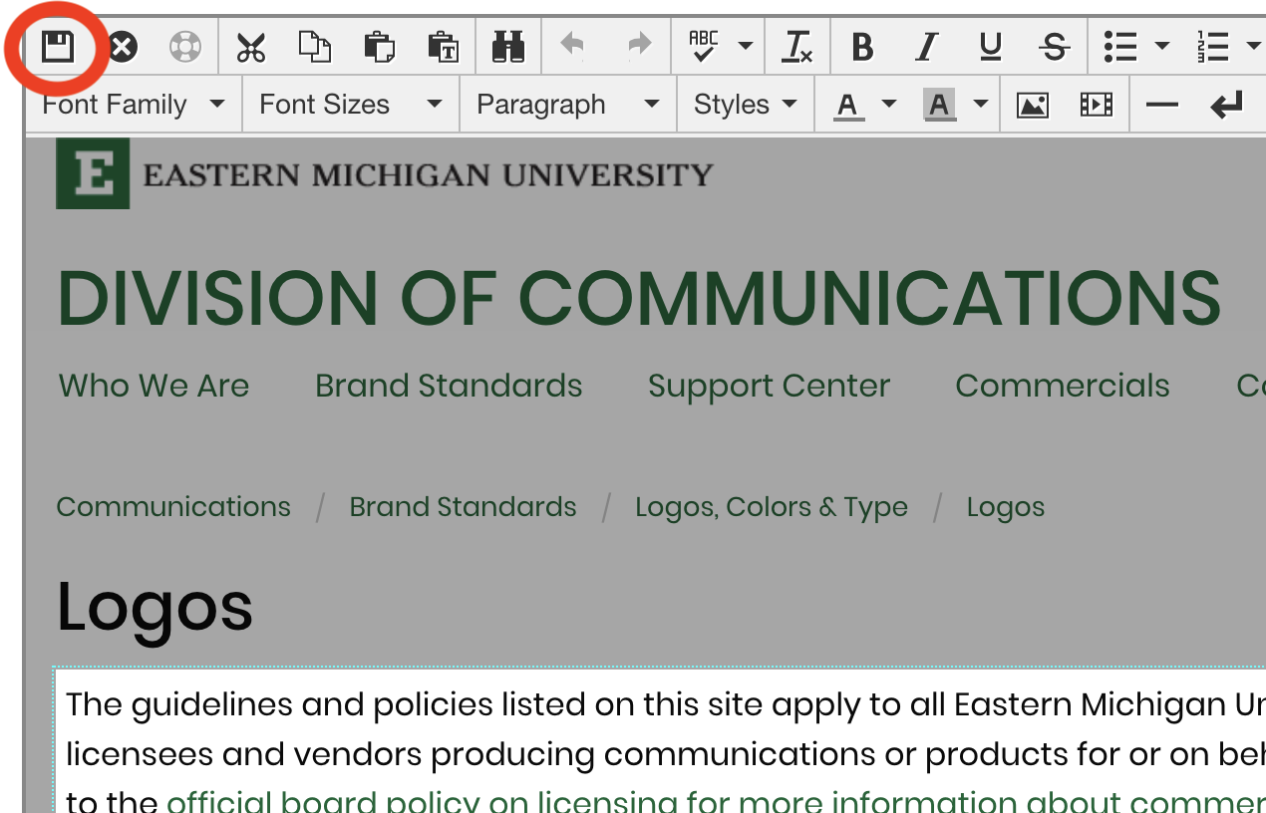Go to the Logos, Colors & Type breadcrumb
1266x813 pixels.
[x=772, y=507]
